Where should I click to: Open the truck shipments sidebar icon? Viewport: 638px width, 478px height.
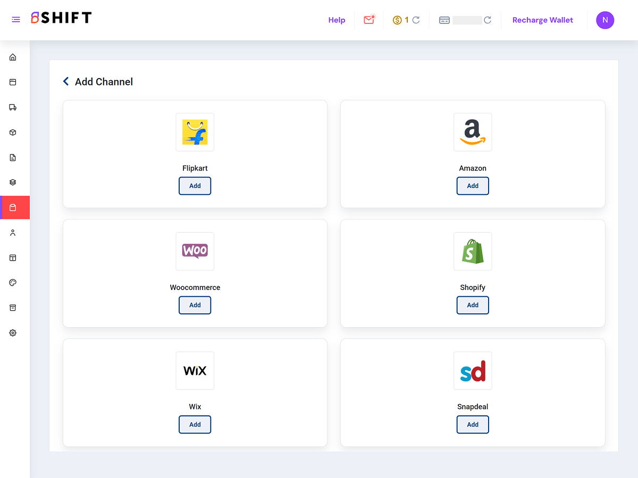click(x=13, y=107)
